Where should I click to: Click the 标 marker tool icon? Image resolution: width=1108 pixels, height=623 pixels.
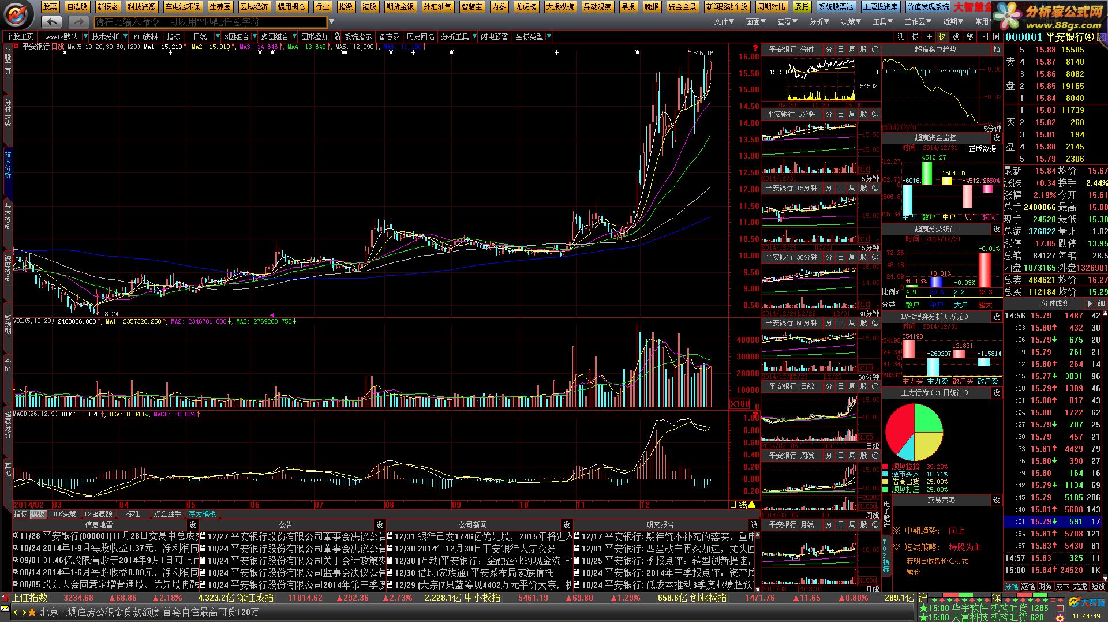click(915, 37)
